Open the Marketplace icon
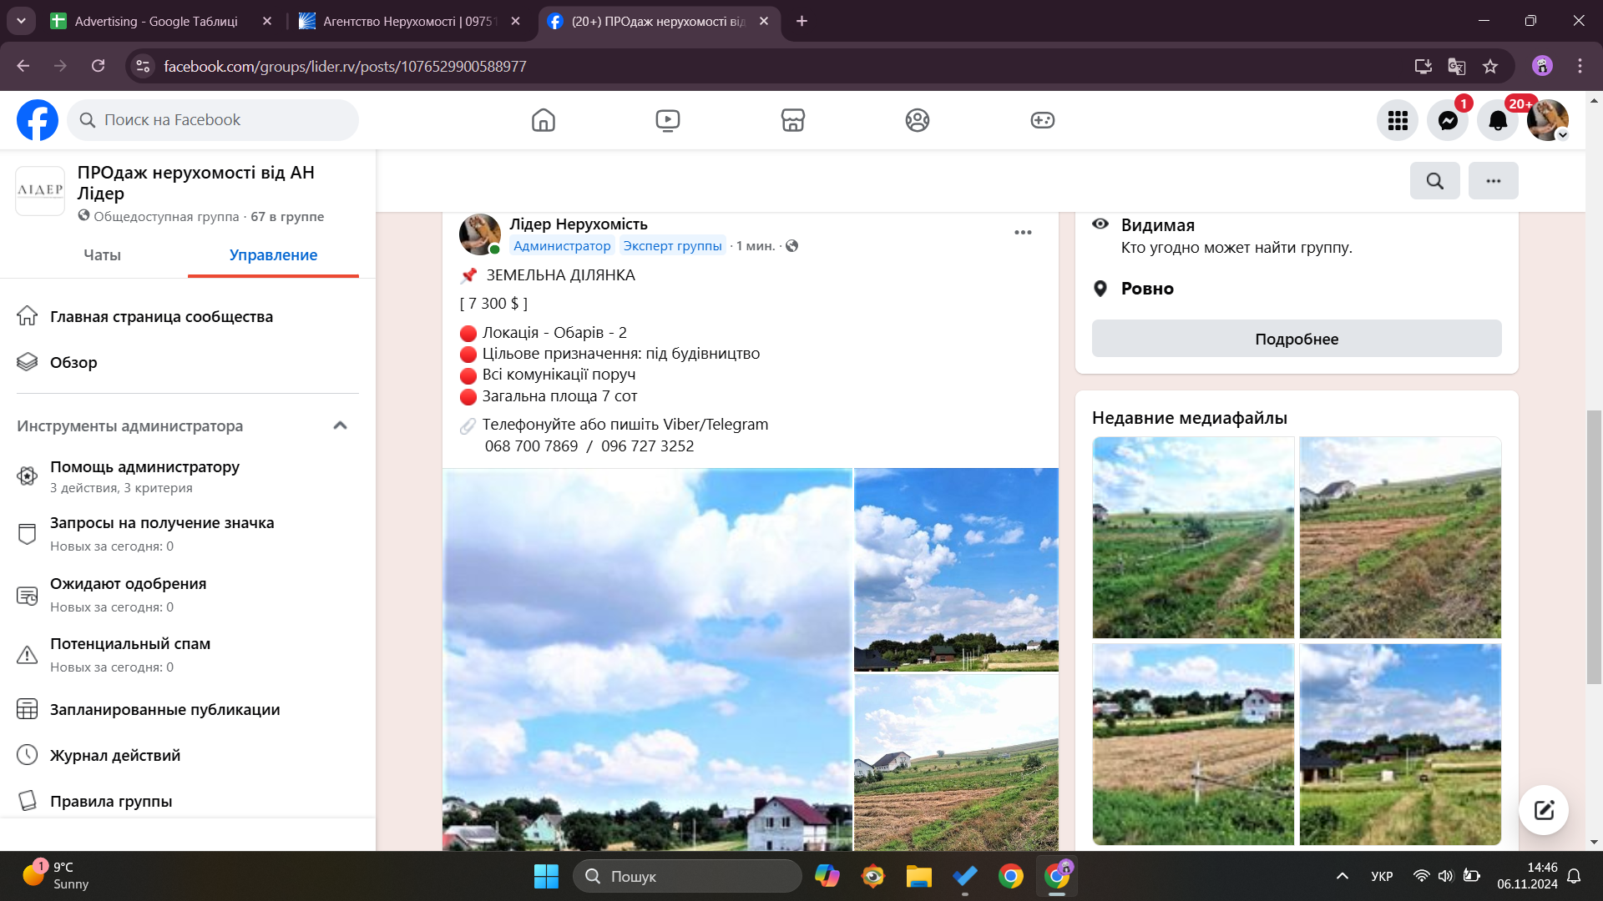 792,120
